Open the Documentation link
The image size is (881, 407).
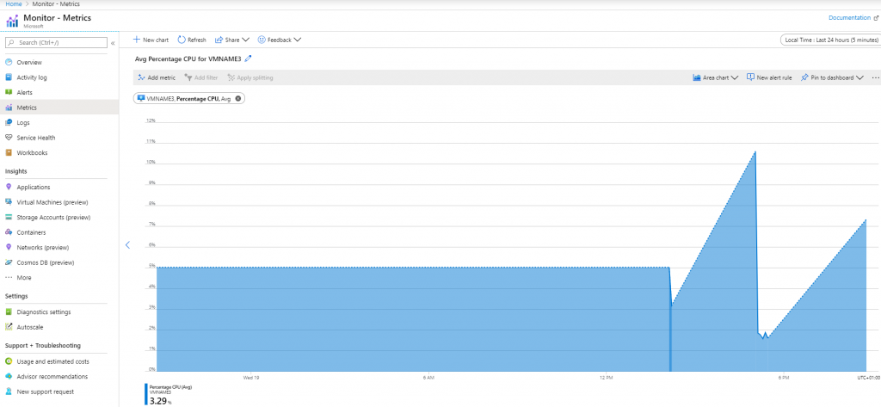tap(853, 18)
